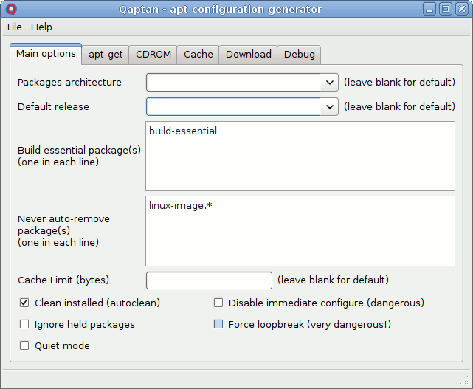Screen dimensions: 473x389
Task: Switch to the Cache tab
Action: point(198,55)
